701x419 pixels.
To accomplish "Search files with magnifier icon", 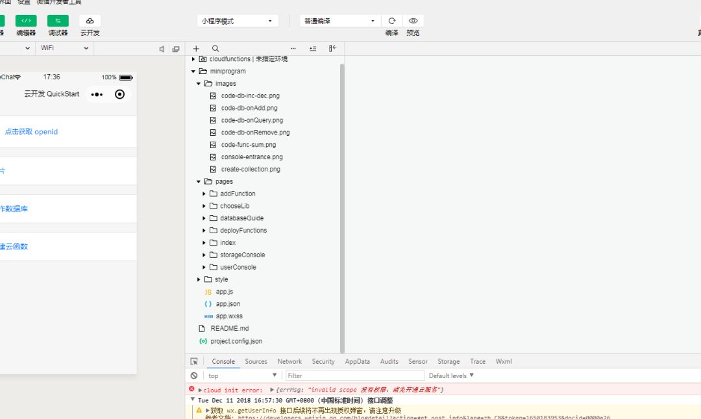I will coord(215,48).
